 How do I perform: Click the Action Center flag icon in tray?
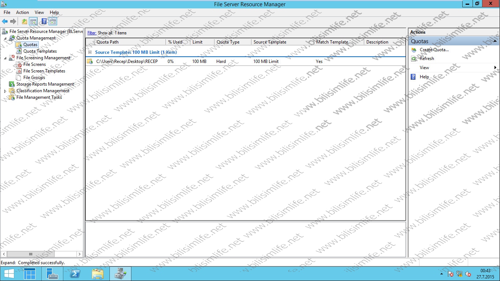point(451,274)
